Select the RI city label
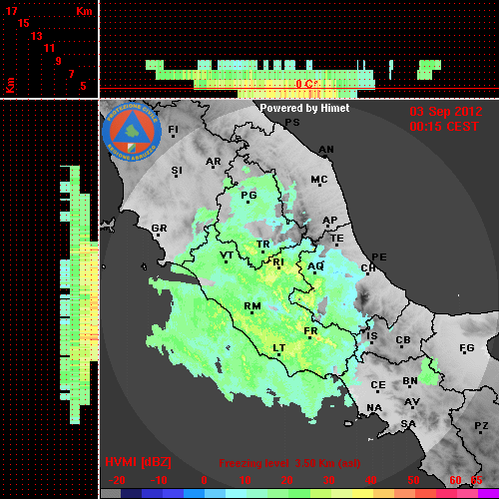The image size is (499, 499). click(278, 262)
